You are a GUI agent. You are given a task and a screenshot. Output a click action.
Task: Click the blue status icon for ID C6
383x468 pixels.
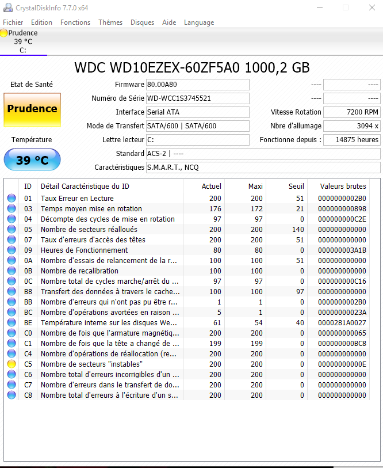12,374
